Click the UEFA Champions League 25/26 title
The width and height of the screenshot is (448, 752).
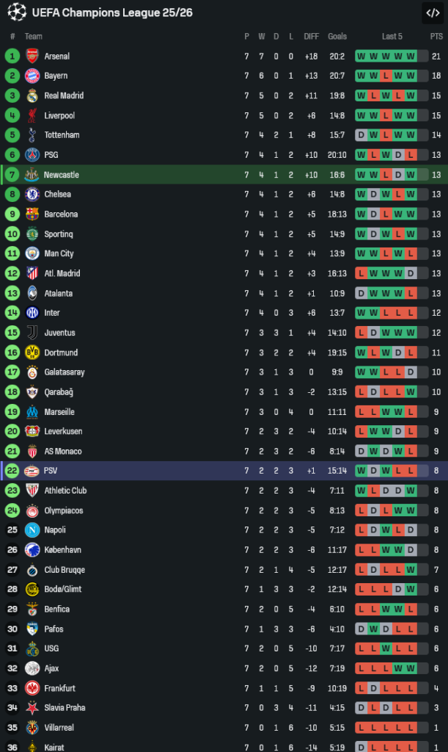112,12
